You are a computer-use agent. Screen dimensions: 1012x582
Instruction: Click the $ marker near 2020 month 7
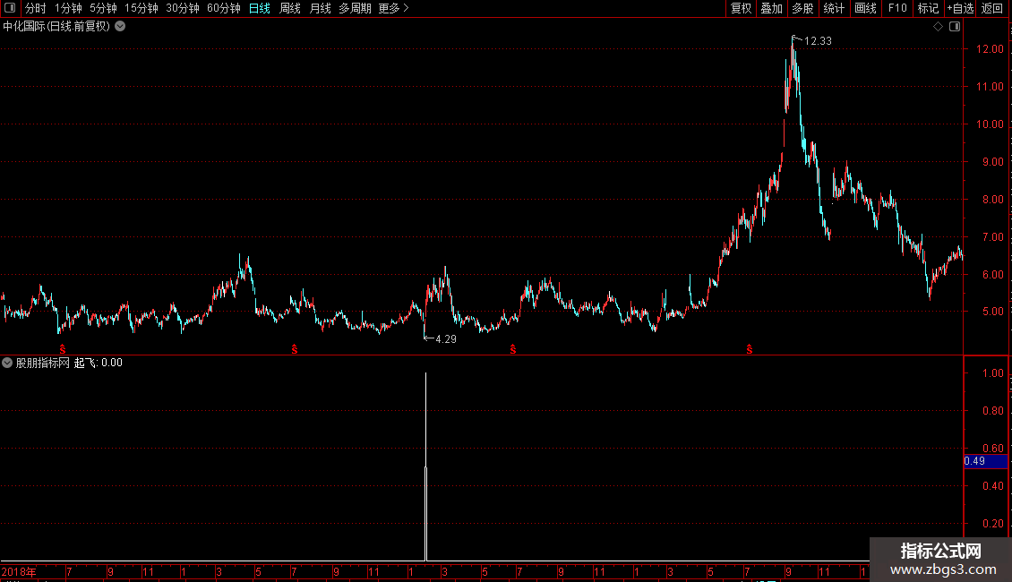tap(513, 349)
